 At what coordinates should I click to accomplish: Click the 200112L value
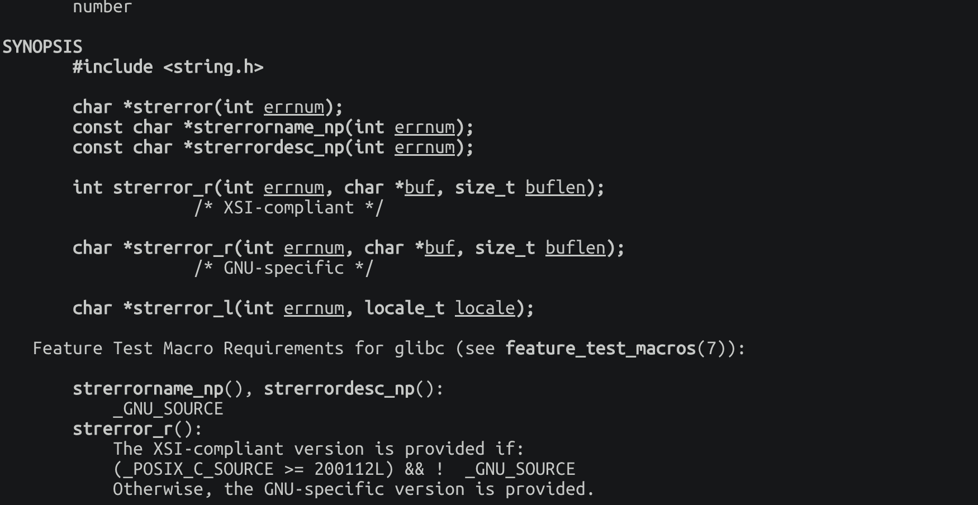pos(354,469)
